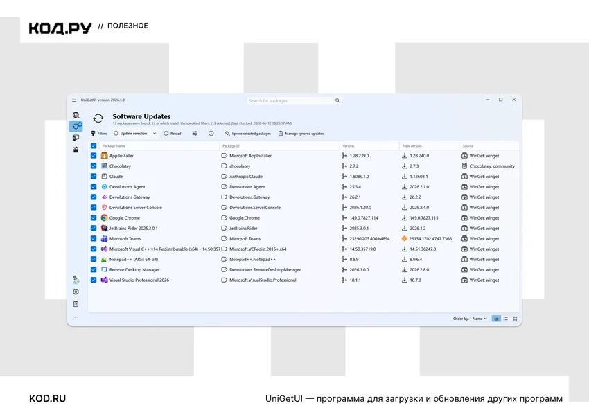The height and width of the screenshot is (419, 589).
Task: Click version 149.0.7827.114 for Chrome
Action: (364, 217)
